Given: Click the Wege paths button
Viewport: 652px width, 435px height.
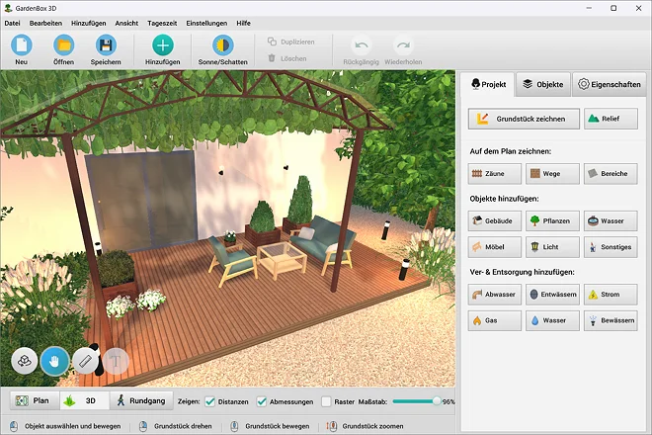Looking at the screenshot, I should click(552, 174).
